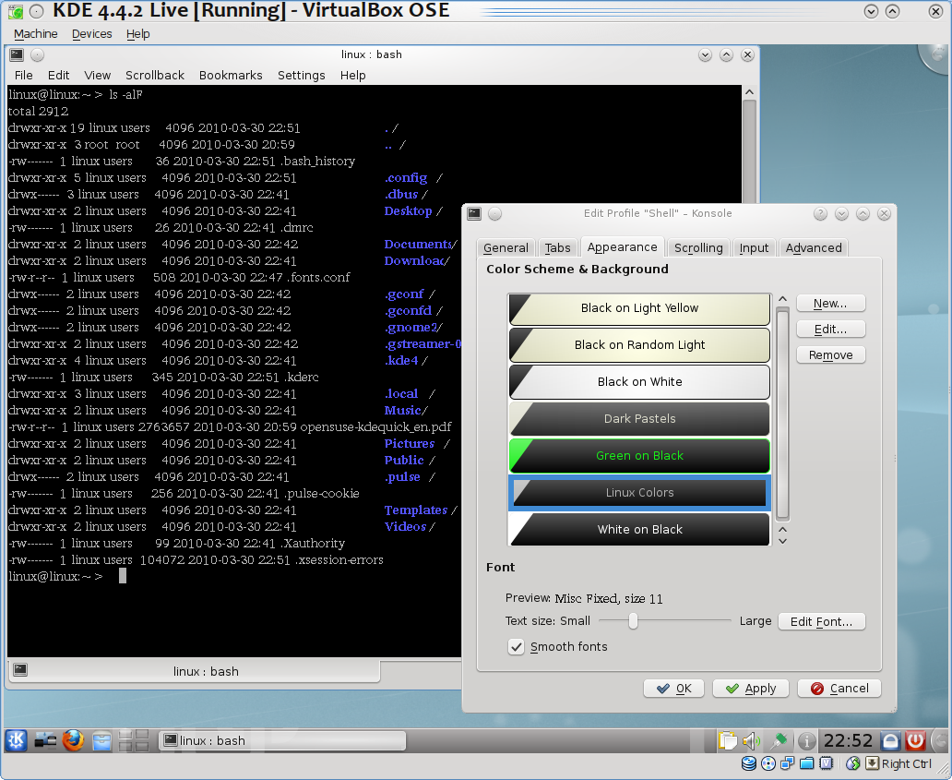Click the 22:52 panel clock
The width and height of the screenshot is (952, 780).
[848, 740]
